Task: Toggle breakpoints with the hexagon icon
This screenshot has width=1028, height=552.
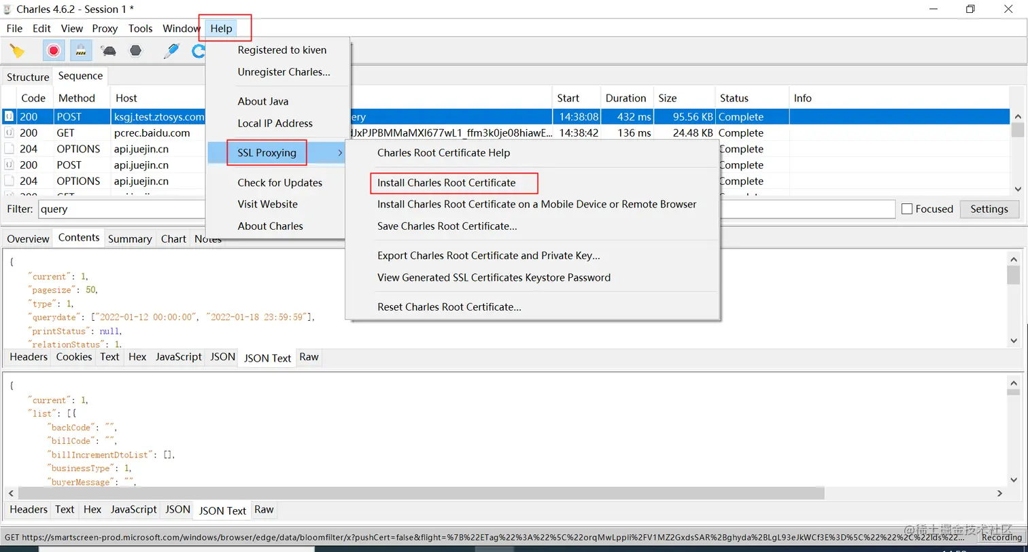Action: click(136, 51)
